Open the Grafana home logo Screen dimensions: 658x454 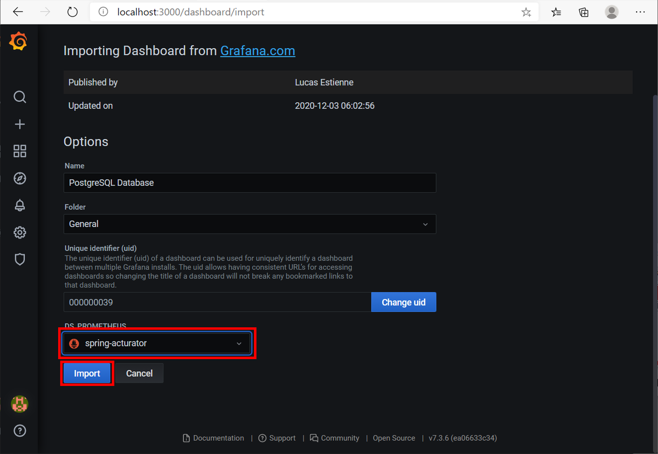19,42
